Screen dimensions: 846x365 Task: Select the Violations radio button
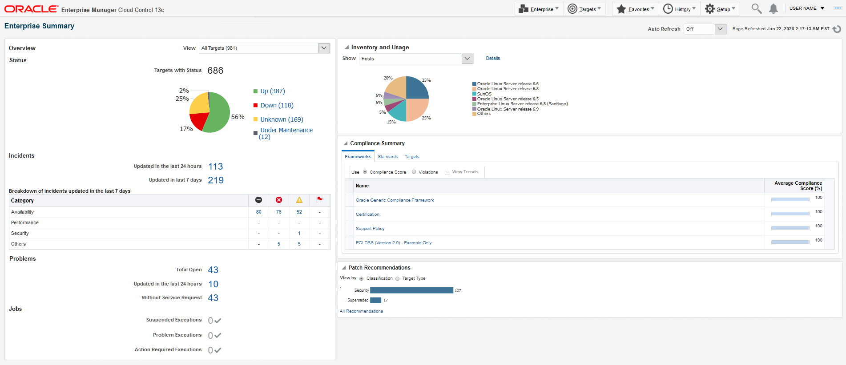[414, 172]
